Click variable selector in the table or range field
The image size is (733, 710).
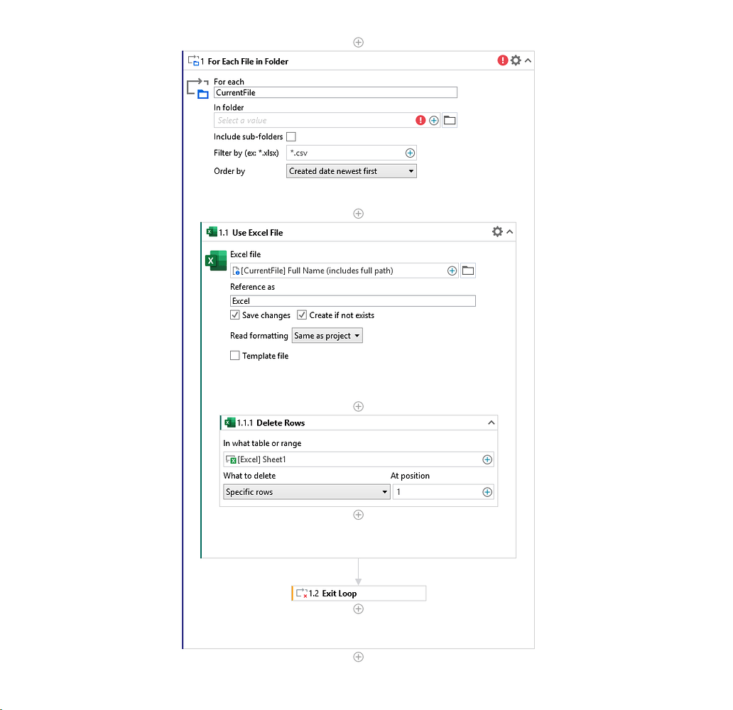point(487,459)
